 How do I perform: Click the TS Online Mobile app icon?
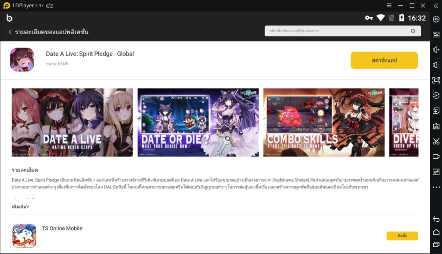(24, 236)
